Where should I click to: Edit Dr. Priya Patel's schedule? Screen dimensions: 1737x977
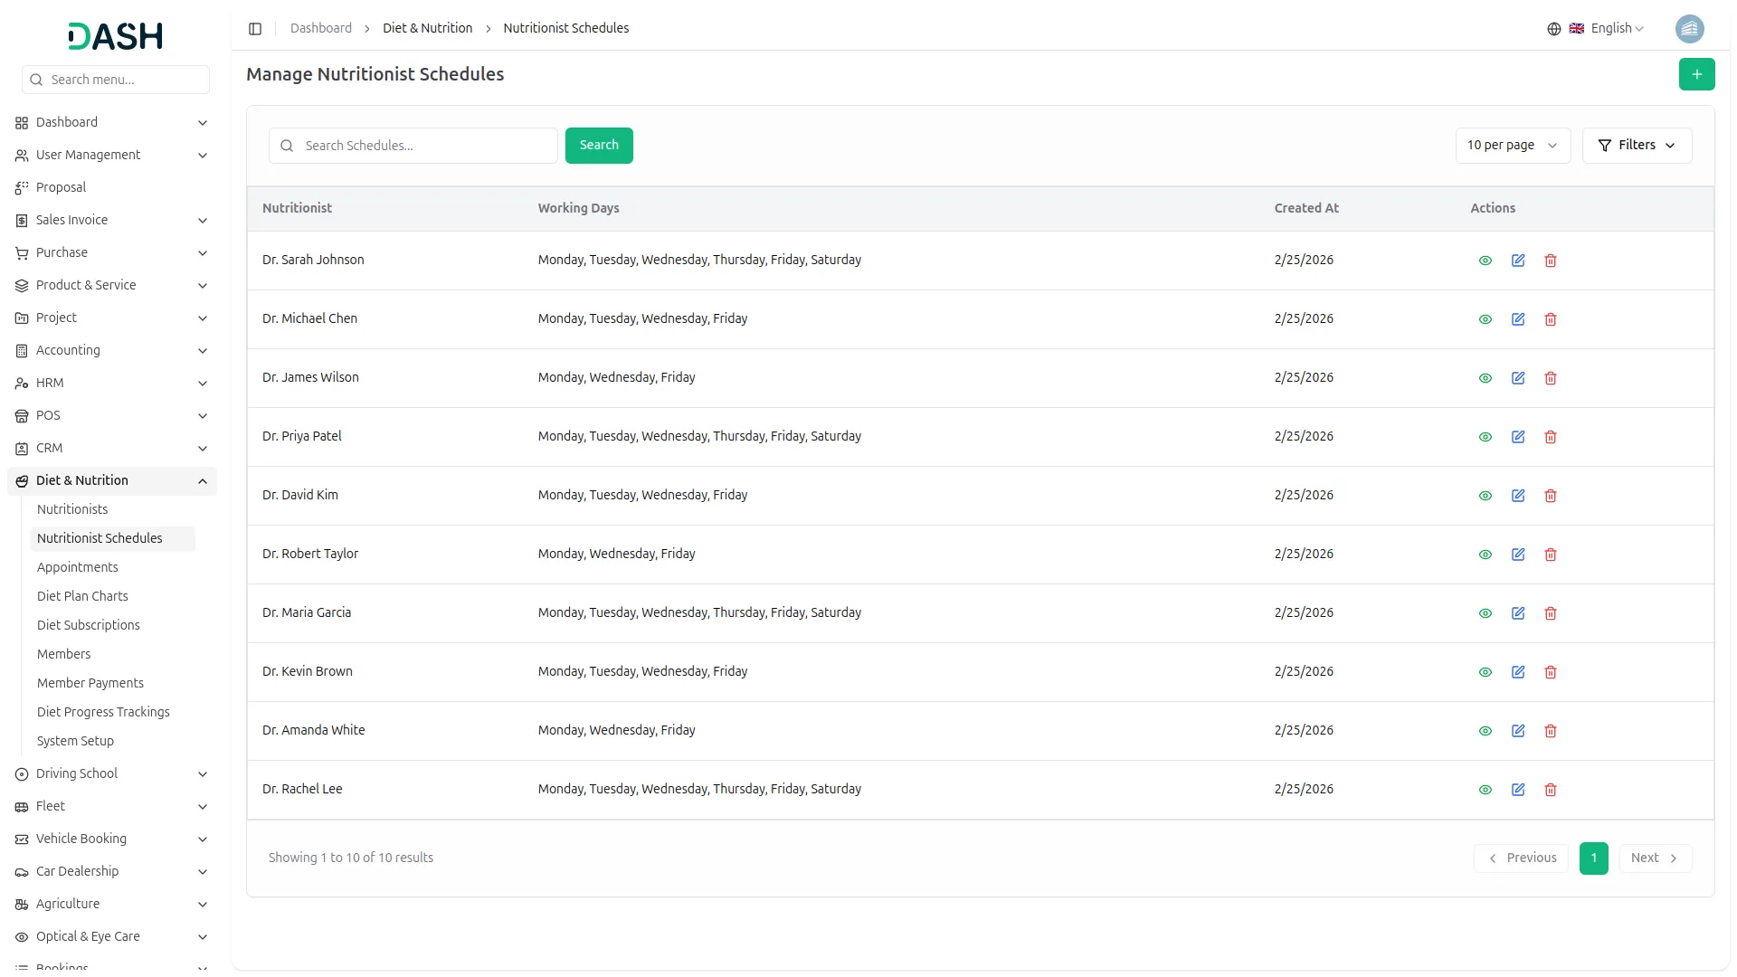1518,437
